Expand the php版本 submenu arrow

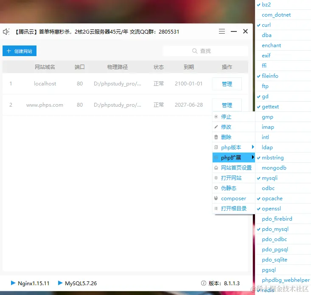(x=253, y=147)
